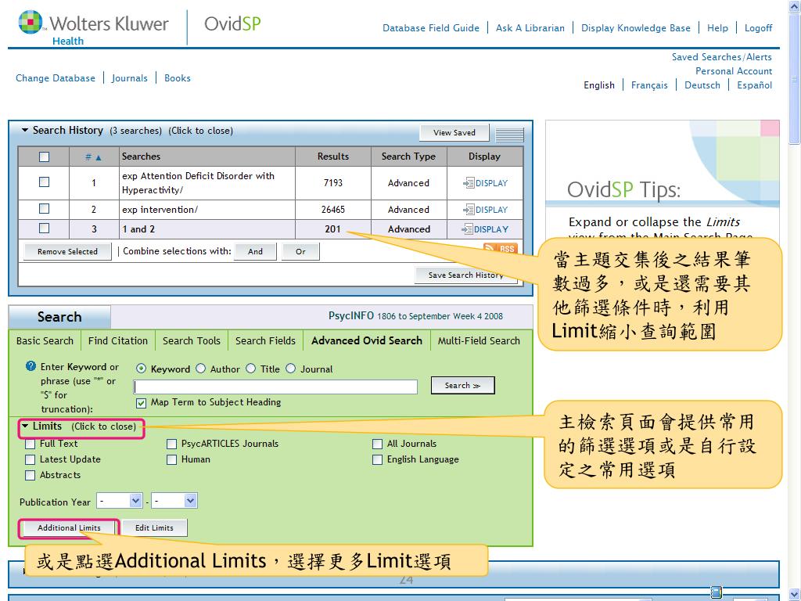This screenshot has width=801, height=601.
Task: Check the box for search 2
Action: 45,208
